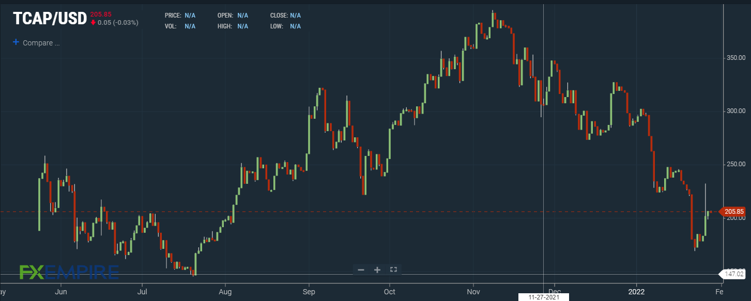Click the red down arrow price change indicator

pyautogui.click(x=93, y=23)
